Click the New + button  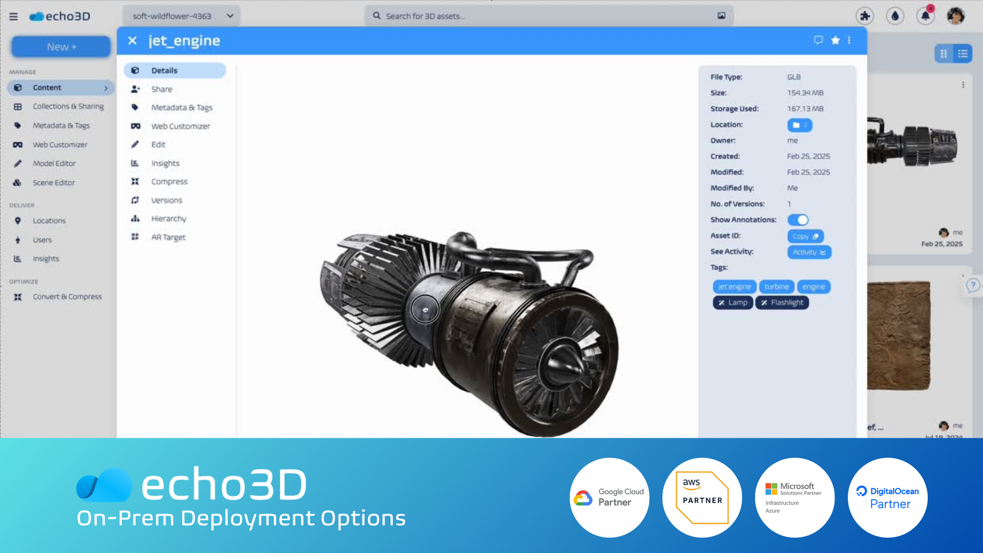point(60,46)
